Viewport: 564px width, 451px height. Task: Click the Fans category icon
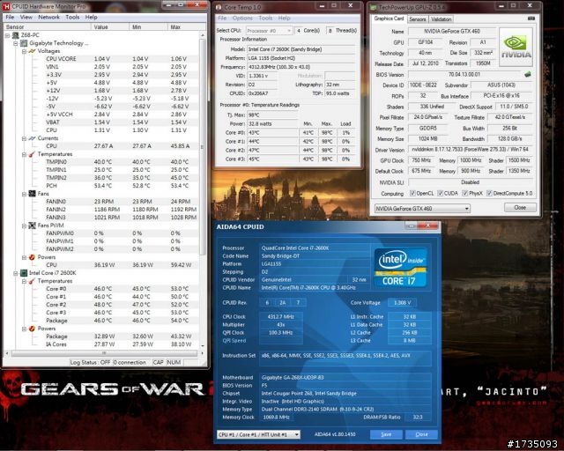[32, 194]
